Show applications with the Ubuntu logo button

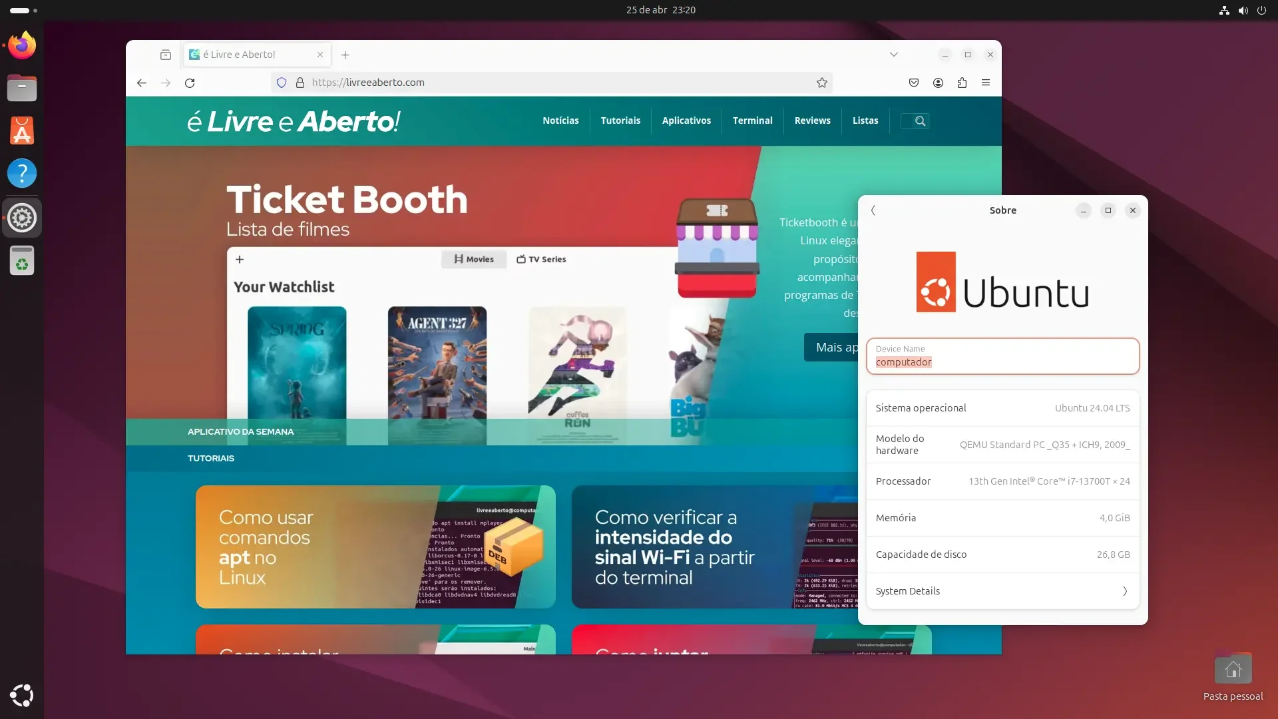tap(22, 696)
